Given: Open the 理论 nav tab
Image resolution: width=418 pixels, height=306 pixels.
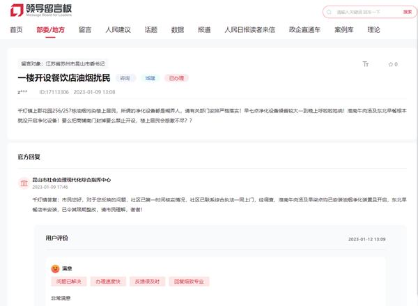Looking at the screenshot, I should tap(373, 30).
